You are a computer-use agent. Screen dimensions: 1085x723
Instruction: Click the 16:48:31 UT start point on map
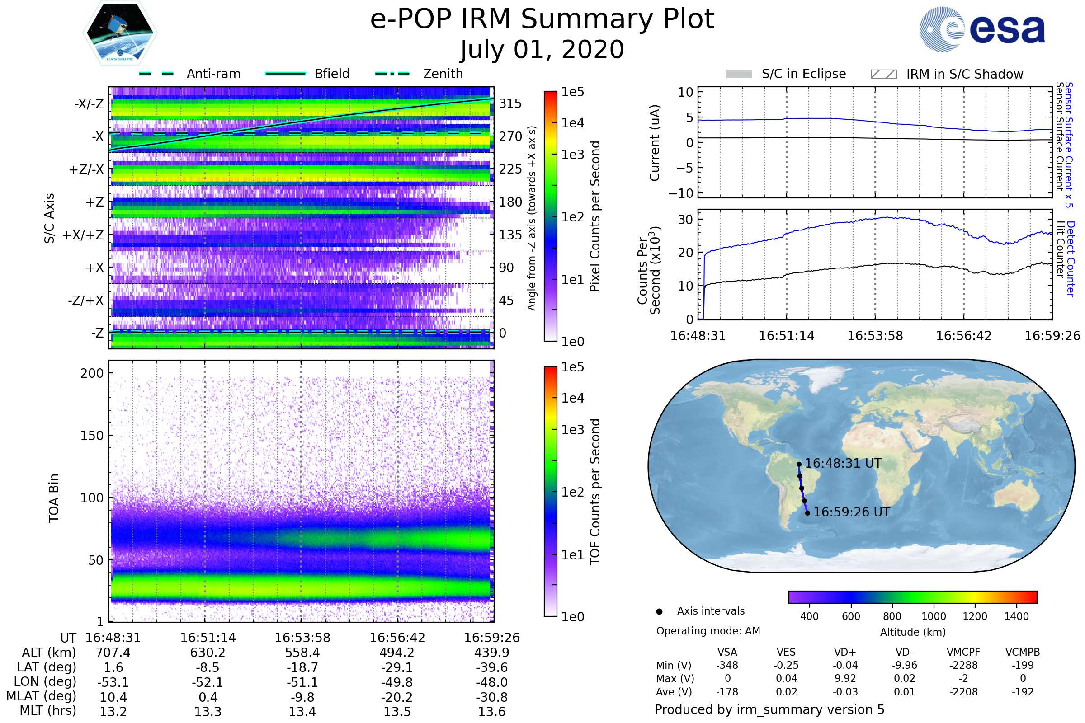pos(799,465)
